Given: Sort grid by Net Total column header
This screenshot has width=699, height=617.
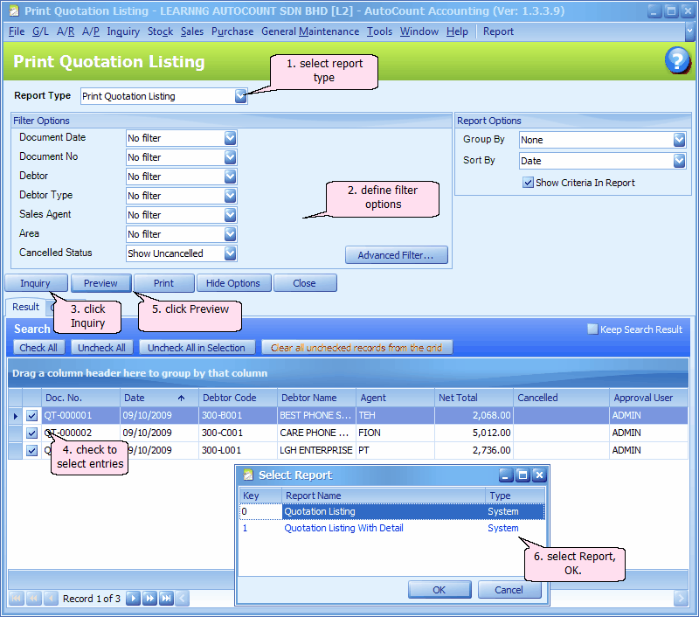Looking at the screenshot, I should tap(474, 398).
